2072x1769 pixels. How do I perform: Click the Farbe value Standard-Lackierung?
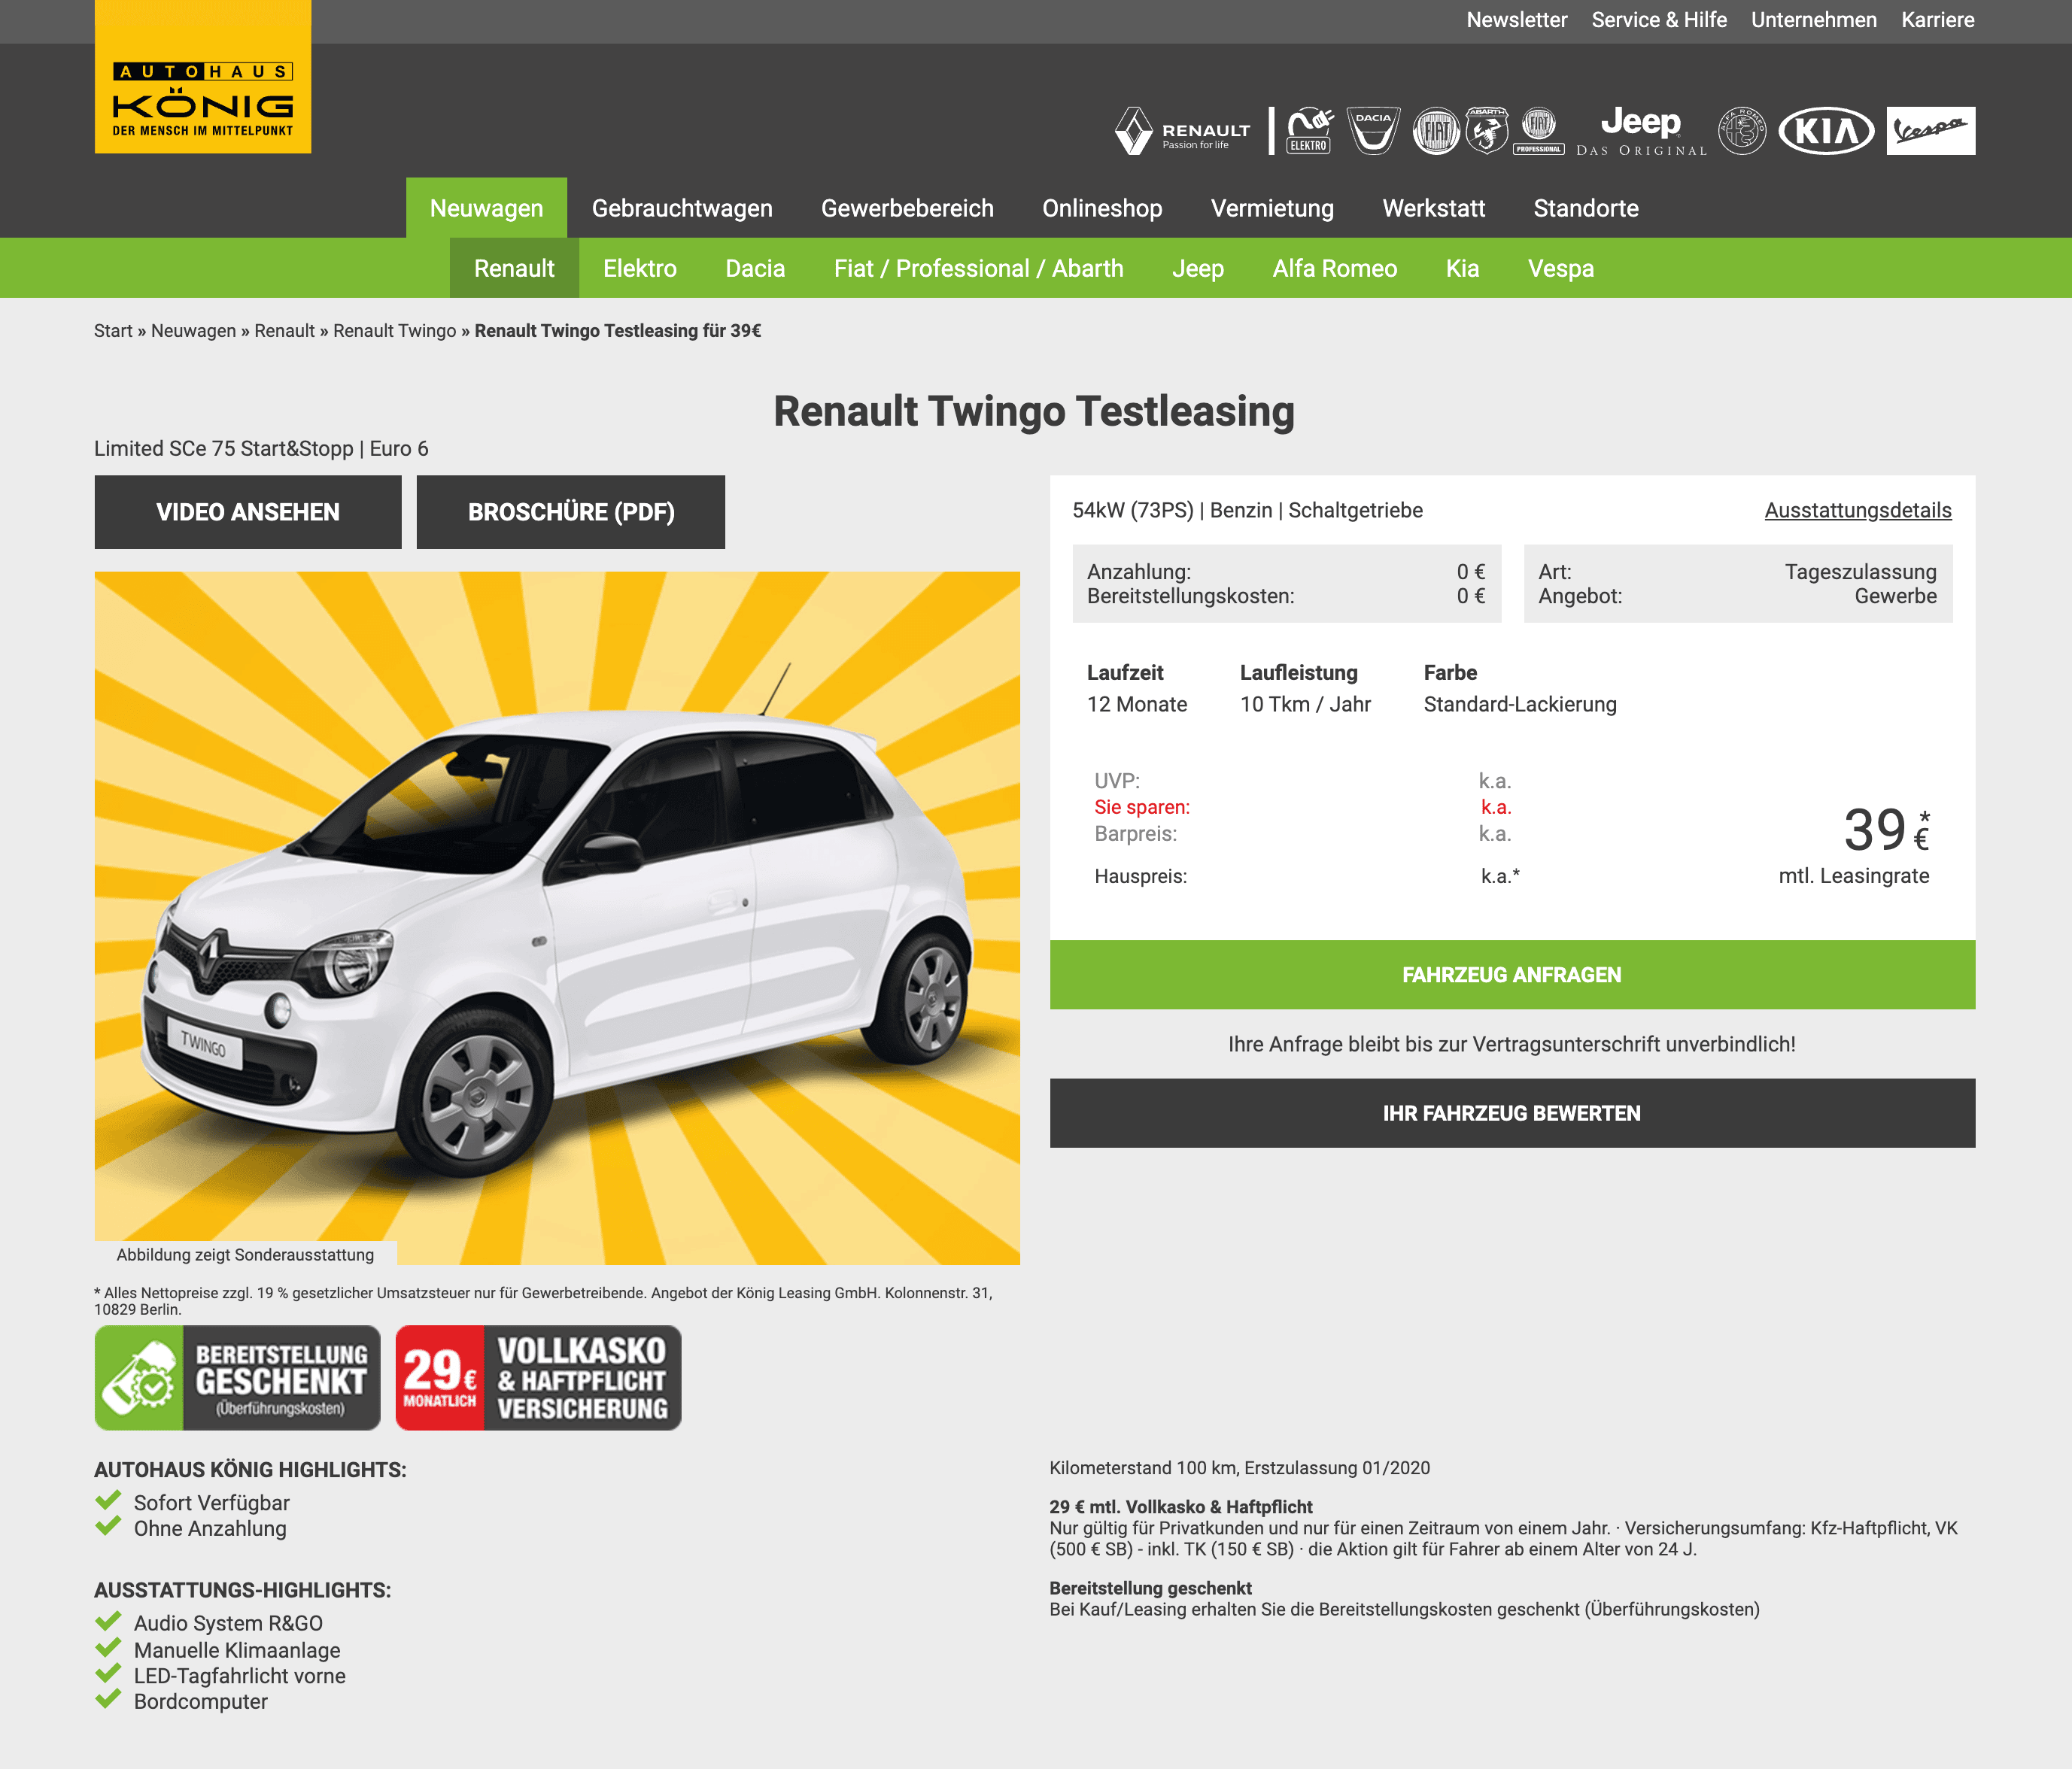point(1520,703)
